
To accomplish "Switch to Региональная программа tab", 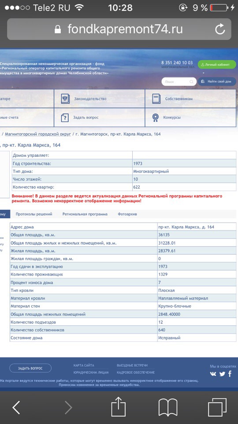I will point(85,214).
